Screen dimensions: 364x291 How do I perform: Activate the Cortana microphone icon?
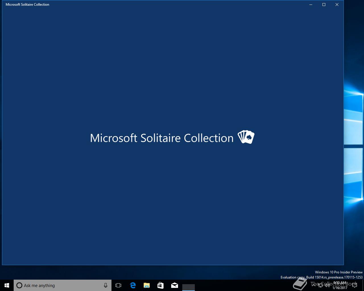click(106, 285)
